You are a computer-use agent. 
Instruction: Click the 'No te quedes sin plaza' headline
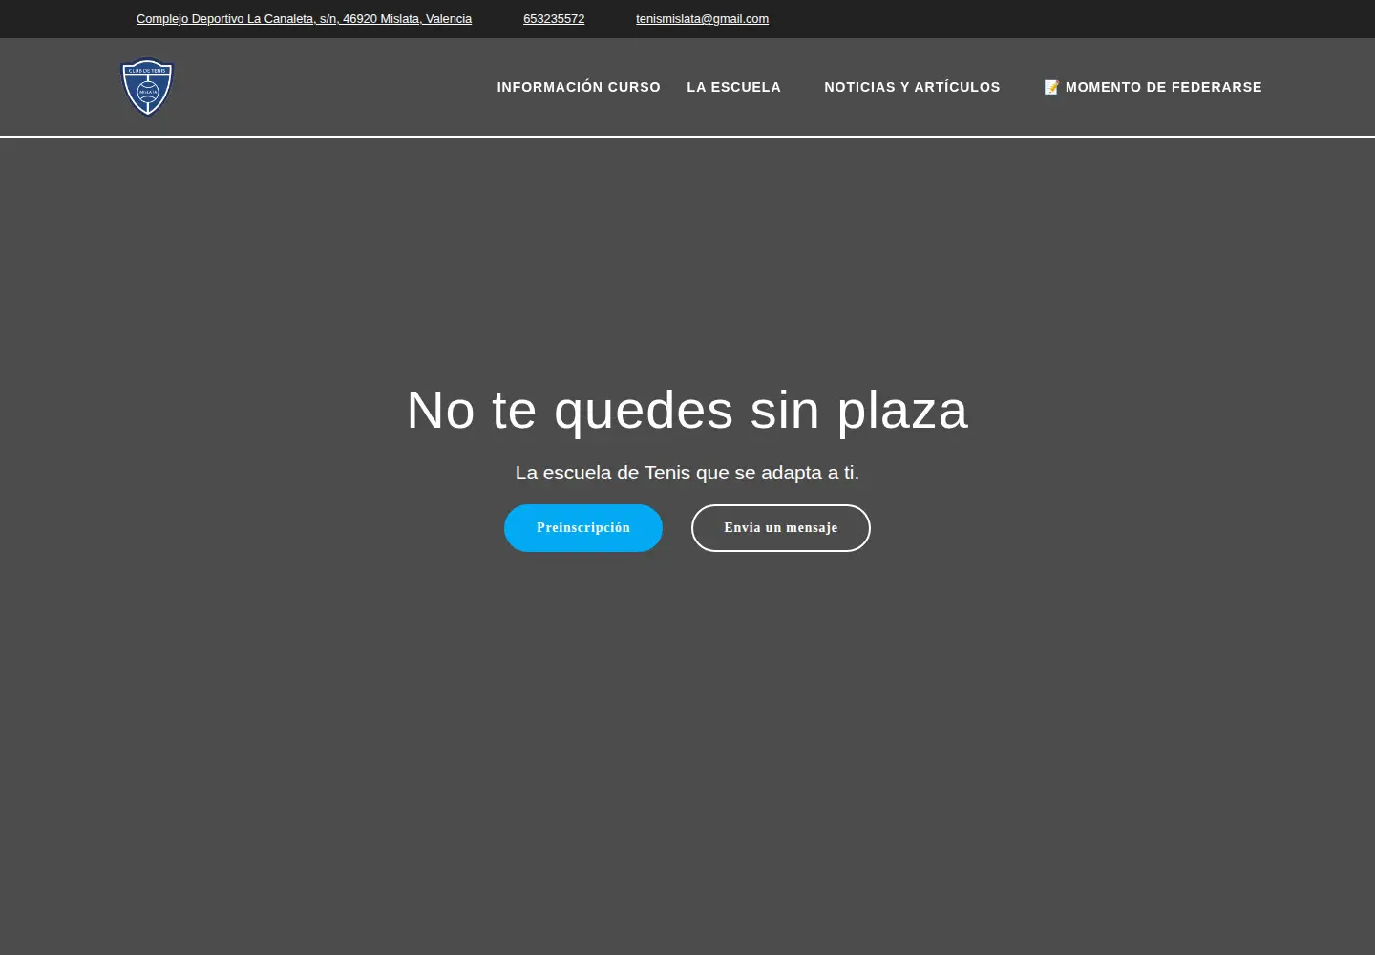[x=687, y=410]
